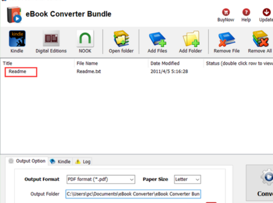Open the output folder toolbar icon
Viewport: 273px width, 203px height.
pyautogui.click(x=122, y=39)
